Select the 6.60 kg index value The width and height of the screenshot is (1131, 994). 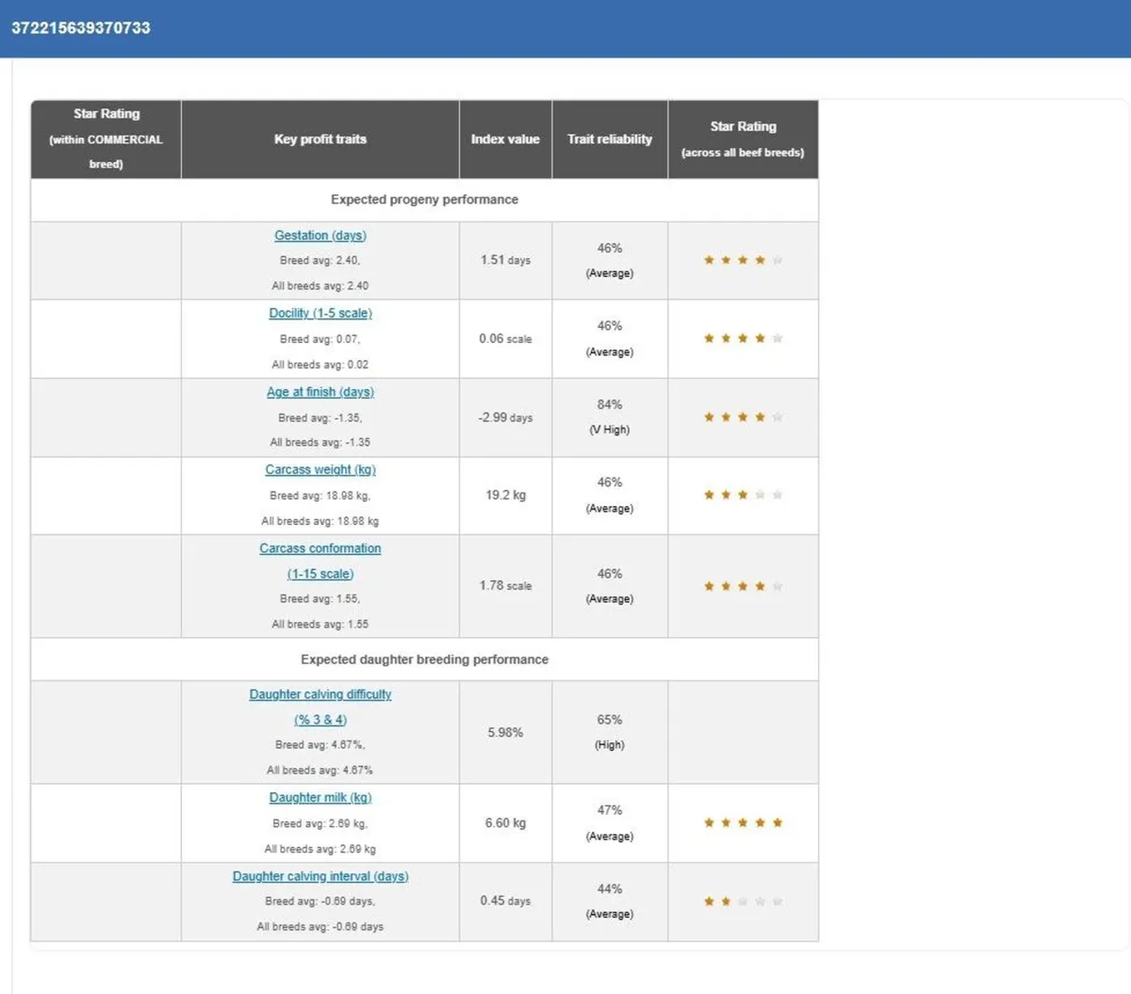click(x=505, y=823)
